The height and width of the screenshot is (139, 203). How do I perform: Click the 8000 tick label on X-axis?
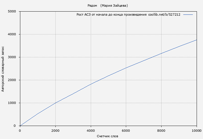tap(162, 131)
